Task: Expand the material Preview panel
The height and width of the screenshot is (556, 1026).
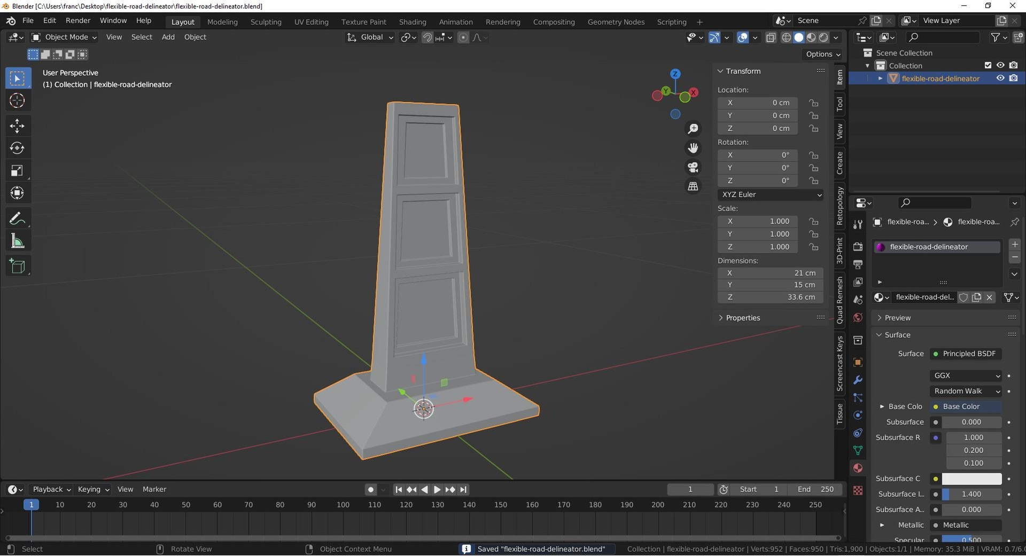Action: click(897, 318)
